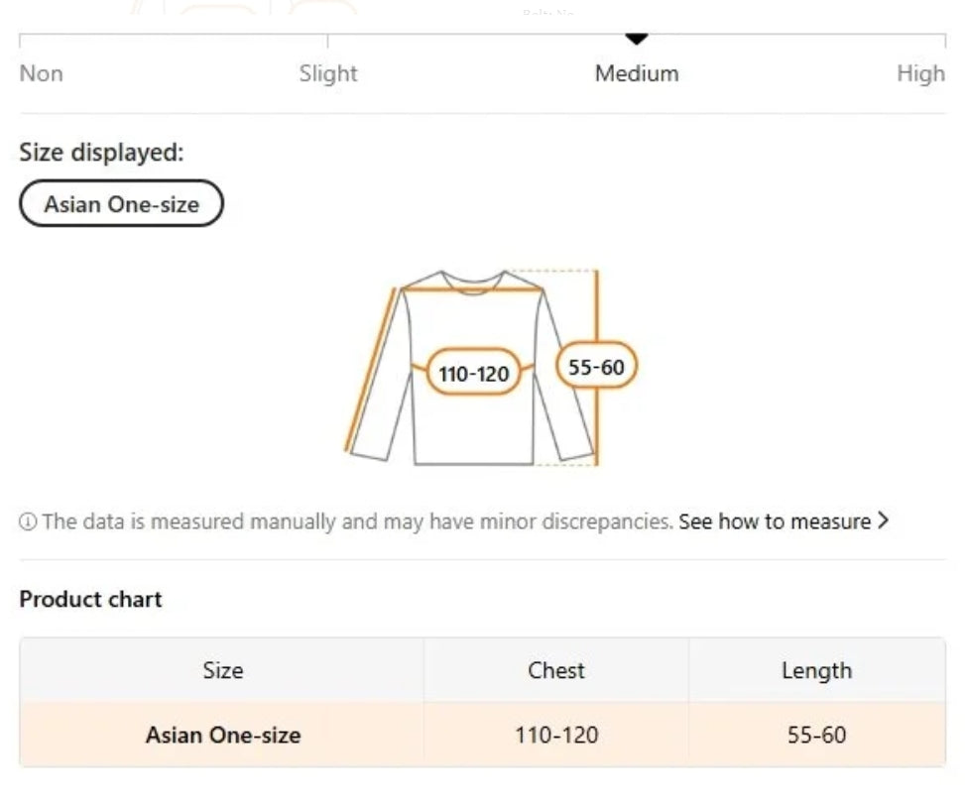Click the 110-120 chest value in the table
The height and width of the screenshot is (801, 965).
click(x=556, y=735)
